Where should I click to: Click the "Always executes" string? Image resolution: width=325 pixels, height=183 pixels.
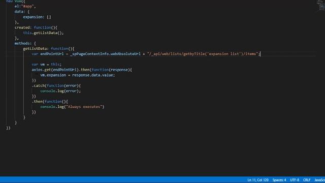tap(84, 107)
